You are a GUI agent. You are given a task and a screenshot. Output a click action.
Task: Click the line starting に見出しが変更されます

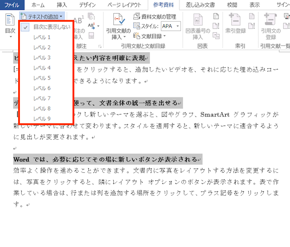tap(54, 137)
